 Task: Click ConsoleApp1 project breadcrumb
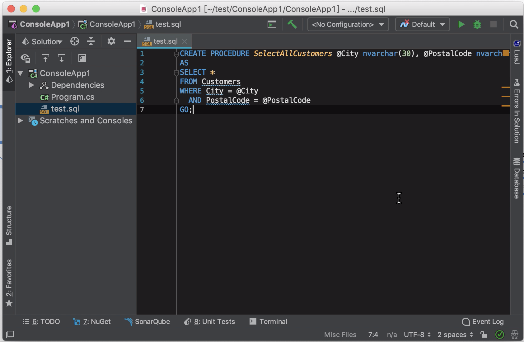[107, 24]
